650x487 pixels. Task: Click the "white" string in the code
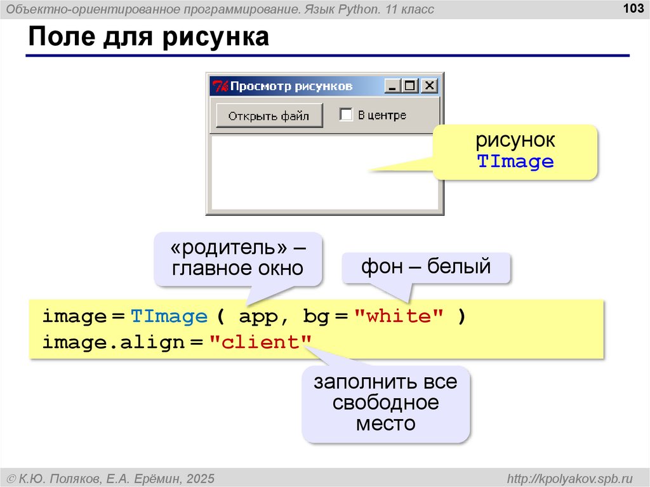tap(399, 316)
